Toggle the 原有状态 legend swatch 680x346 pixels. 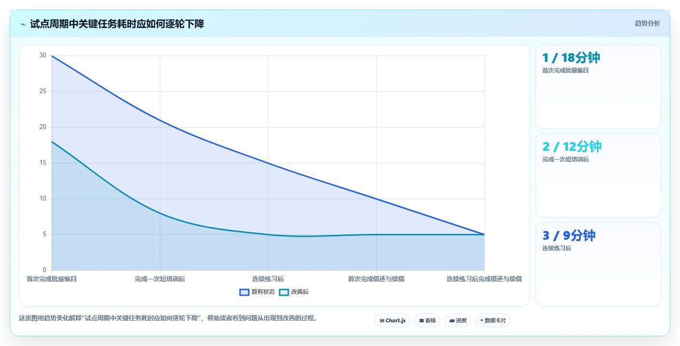244,292
